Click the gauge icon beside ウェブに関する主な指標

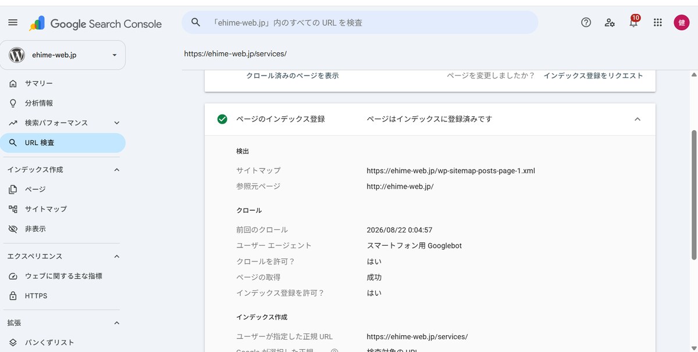pos(13,276)
